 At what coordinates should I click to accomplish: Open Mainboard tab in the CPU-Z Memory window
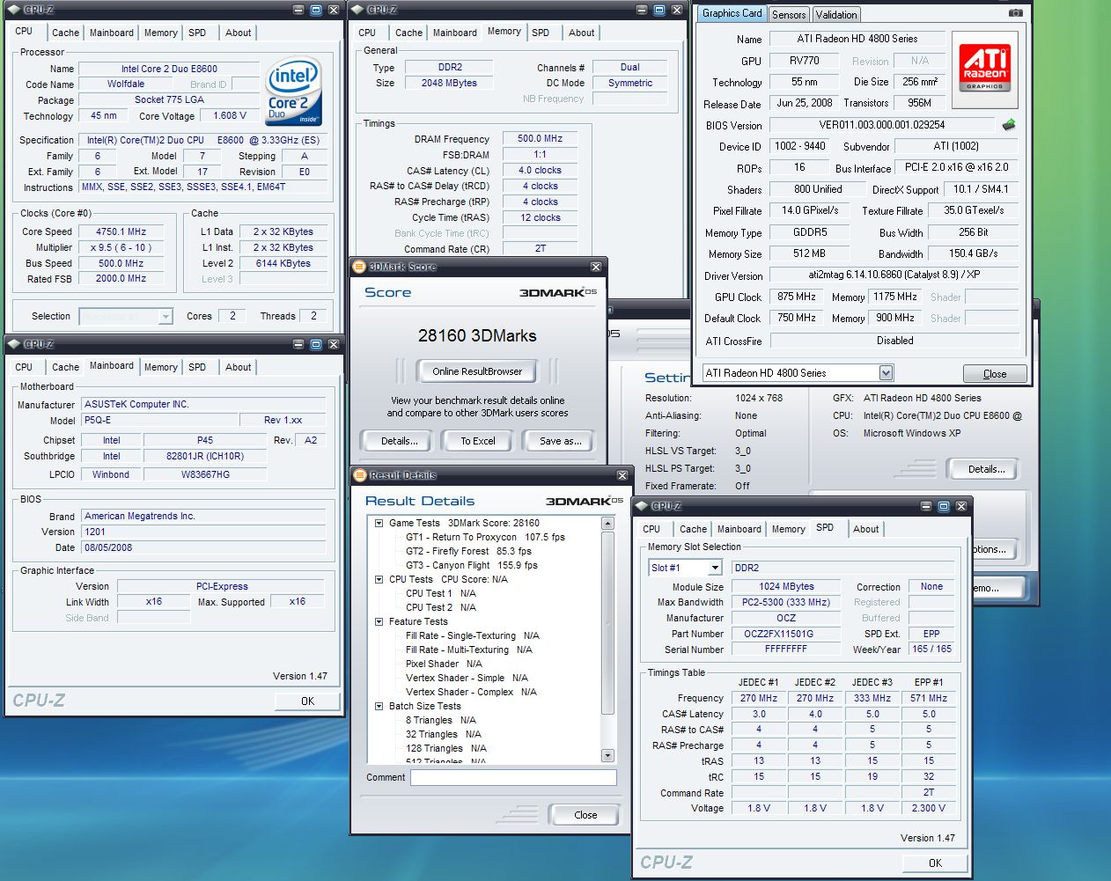(x=455, y=33)
